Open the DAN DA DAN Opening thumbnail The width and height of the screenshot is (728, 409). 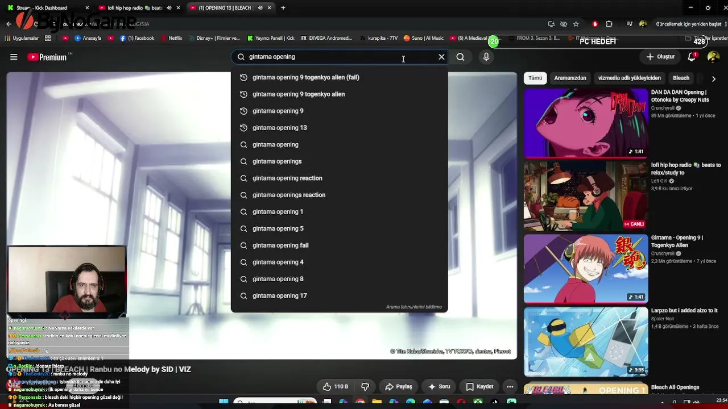point(586,123)
